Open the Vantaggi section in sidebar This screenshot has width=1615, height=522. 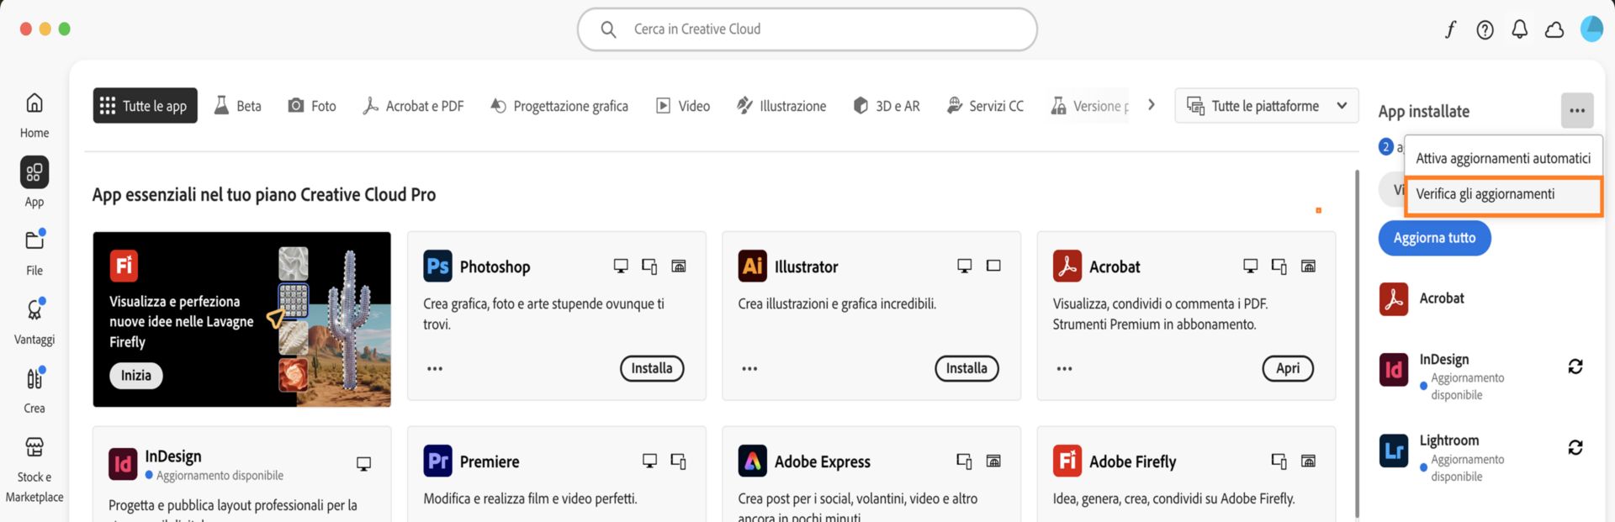34,320
